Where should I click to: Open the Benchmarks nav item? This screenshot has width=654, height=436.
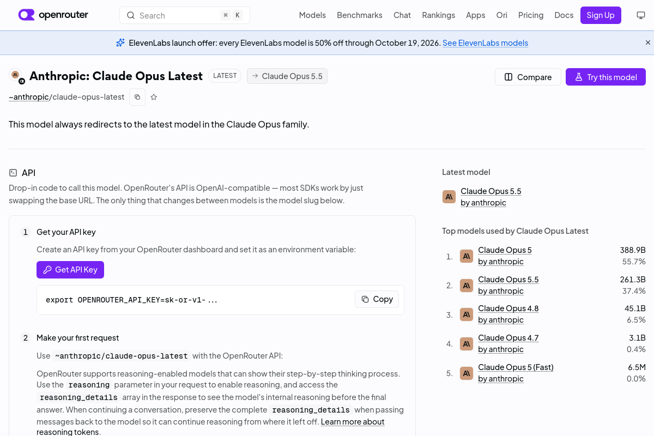pos(360,15)
